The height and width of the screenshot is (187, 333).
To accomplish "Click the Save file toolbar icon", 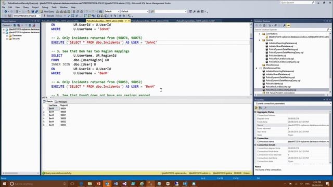I will coord(32,11).
